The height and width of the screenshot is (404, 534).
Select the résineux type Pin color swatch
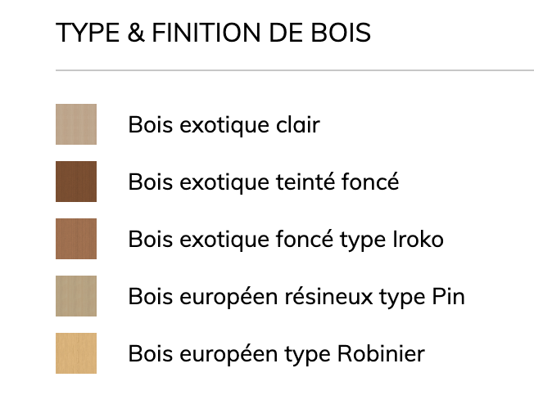(76, 296)
